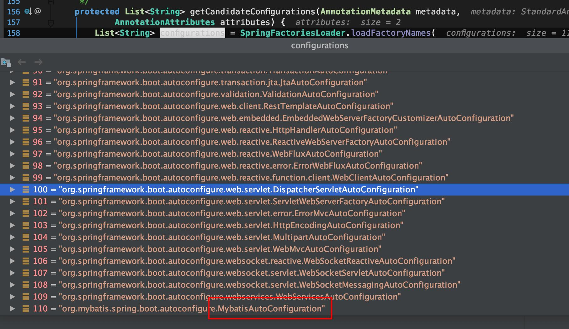The height and width of the screenshot is (329, 569).
Task: Click the back navigation arrow icon
Action: (x=22, y=62)
